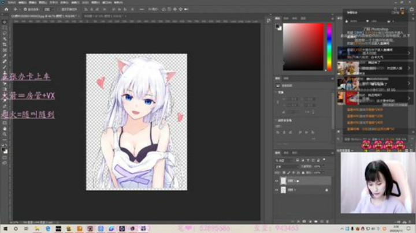Toggle Quick Mask mode in toolbox
This screenshot has width=416, height=233.
[5, 157]
